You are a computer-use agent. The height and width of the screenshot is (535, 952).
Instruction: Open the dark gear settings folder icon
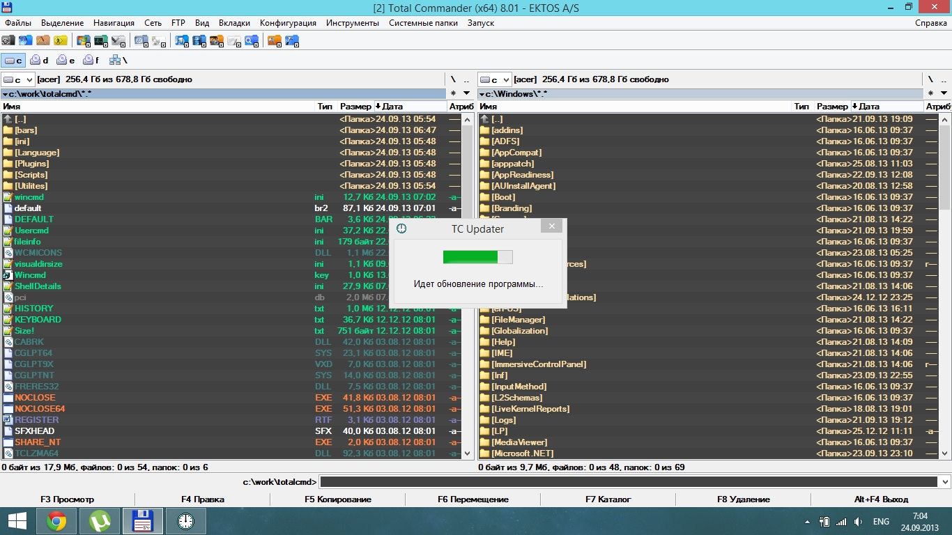pos(8,40)
